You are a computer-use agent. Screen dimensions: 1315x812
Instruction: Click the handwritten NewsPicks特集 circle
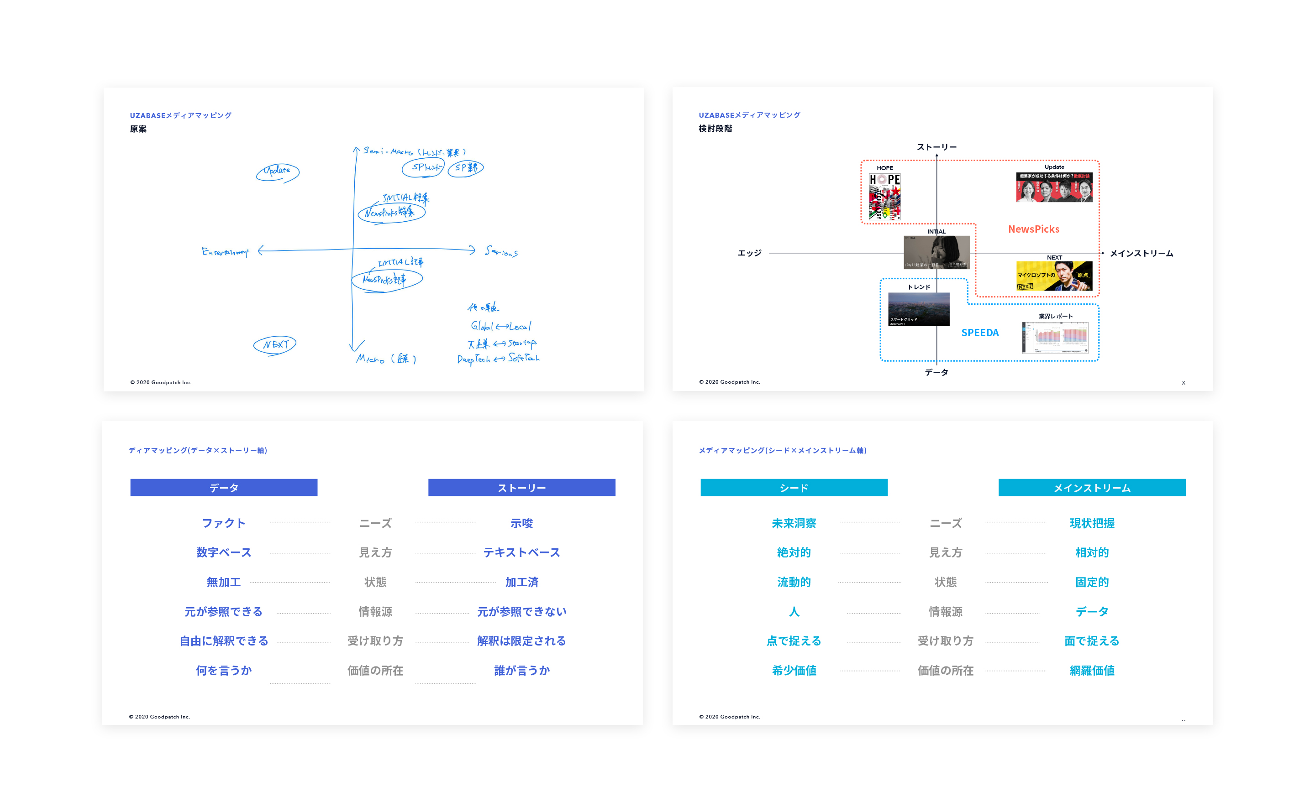(391, 213)
